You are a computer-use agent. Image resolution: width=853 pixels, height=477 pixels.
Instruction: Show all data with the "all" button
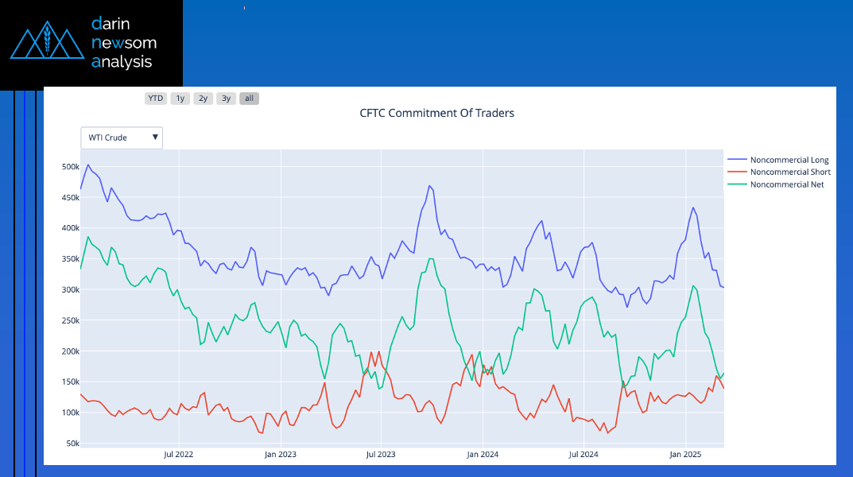tap(249, 99)
